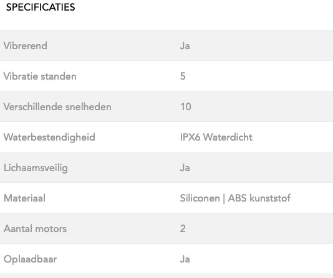Select the Oplaadbaar label

click(31, 259)
